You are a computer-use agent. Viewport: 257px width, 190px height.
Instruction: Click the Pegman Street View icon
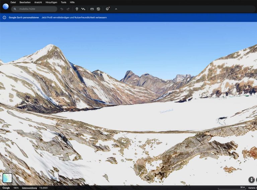coord(252,180)
